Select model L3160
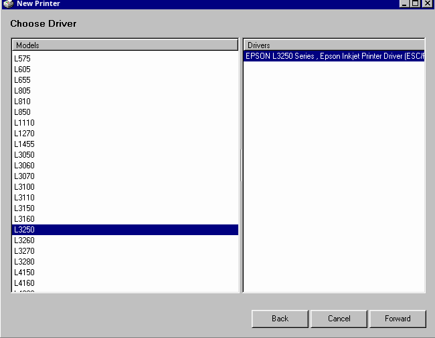Screen dimensions: 435x338 coord(125,219)
